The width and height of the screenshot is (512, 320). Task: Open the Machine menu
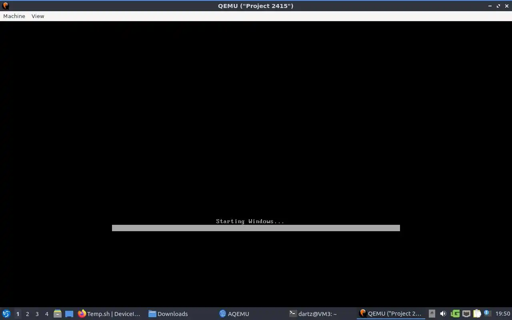pos(14,16)
